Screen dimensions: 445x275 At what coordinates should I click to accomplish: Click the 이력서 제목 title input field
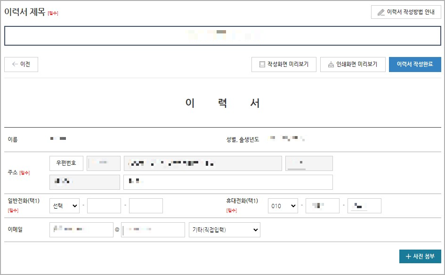click(222, 35)
